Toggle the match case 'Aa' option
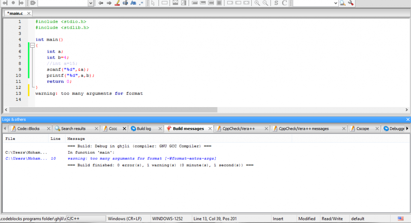 [133, 3]
